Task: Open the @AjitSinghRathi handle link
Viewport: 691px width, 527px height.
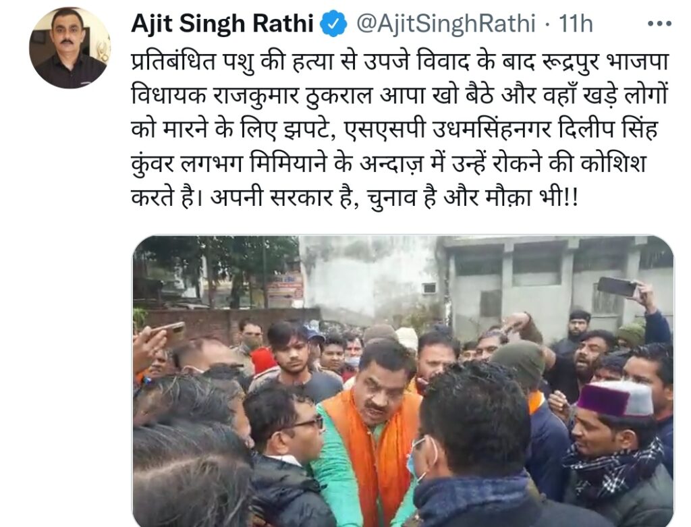Action: pyautogui.click(x=445, y=24)
